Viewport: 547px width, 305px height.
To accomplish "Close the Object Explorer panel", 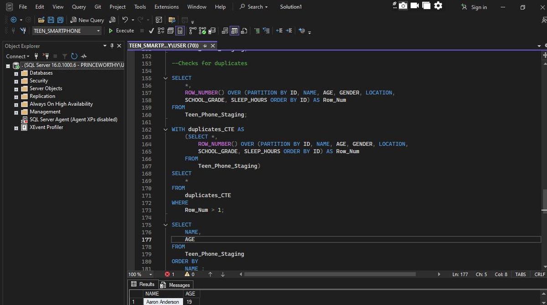I will (119, 46).
